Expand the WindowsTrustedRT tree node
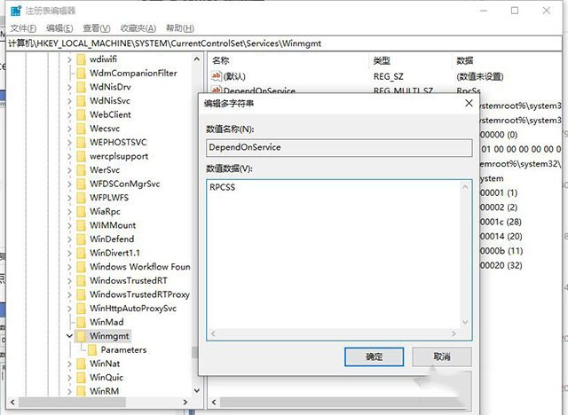Screen dimensions: 568x415 pos(69,281)
